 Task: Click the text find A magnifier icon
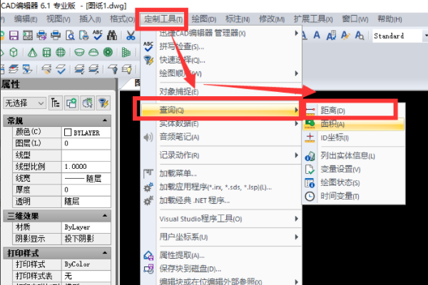pyautogui.click(x=360, y=35)
